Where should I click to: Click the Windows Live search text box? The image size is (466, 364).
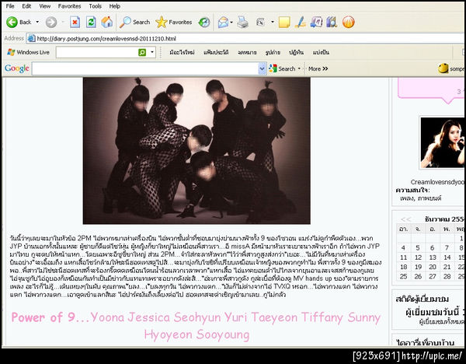coord(96,52)
